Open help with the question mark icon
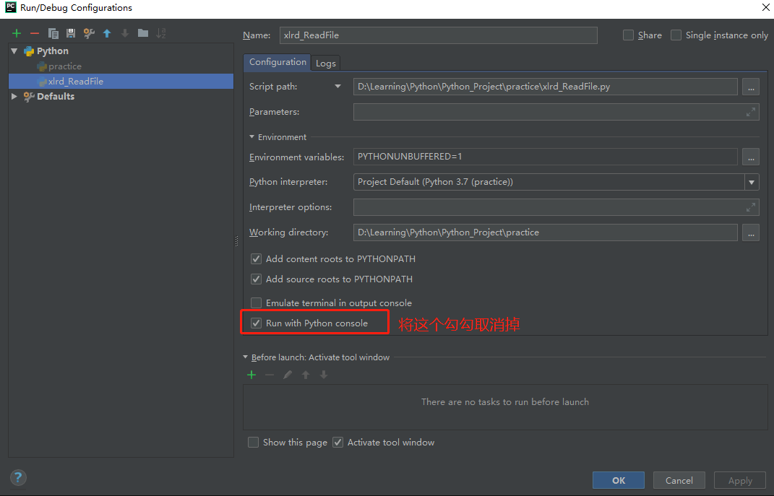 coord(17,477)
